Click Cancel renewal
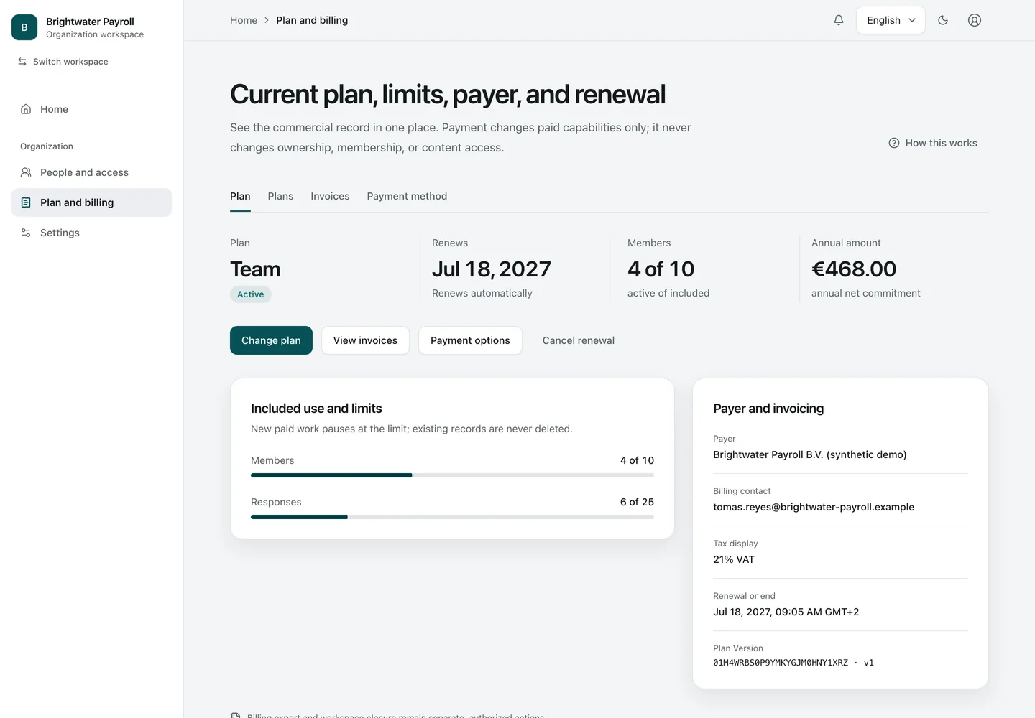 [x=579, y=340]
